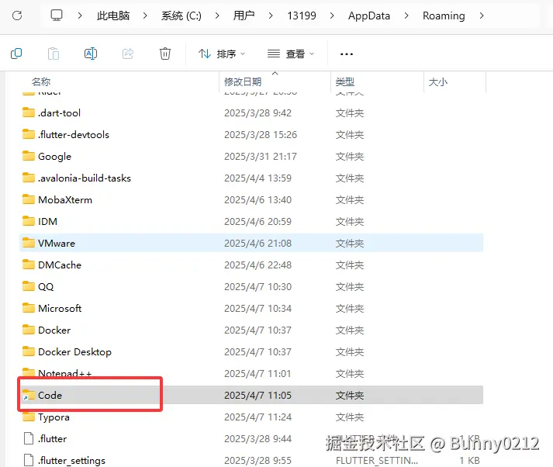This screenshot has height=467, width=553.
Task: Select the .flutter-devtools folder icon
Action: (29, 134)
